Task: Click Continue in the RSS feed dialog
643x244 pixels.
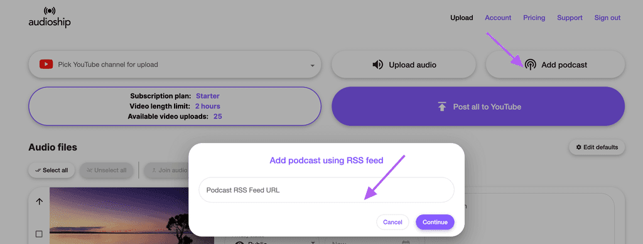Action: click(x=435, y=222)
